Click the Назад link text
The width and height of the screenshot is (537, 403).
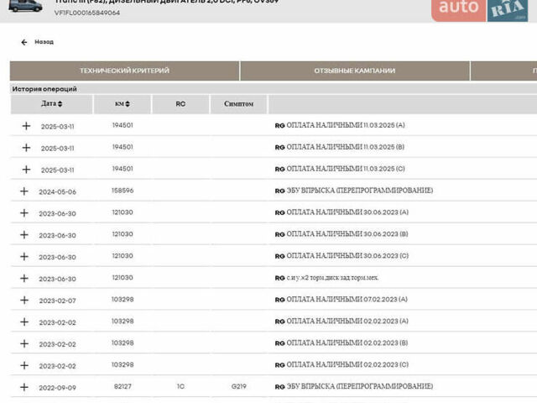click(x=44, y=42)
